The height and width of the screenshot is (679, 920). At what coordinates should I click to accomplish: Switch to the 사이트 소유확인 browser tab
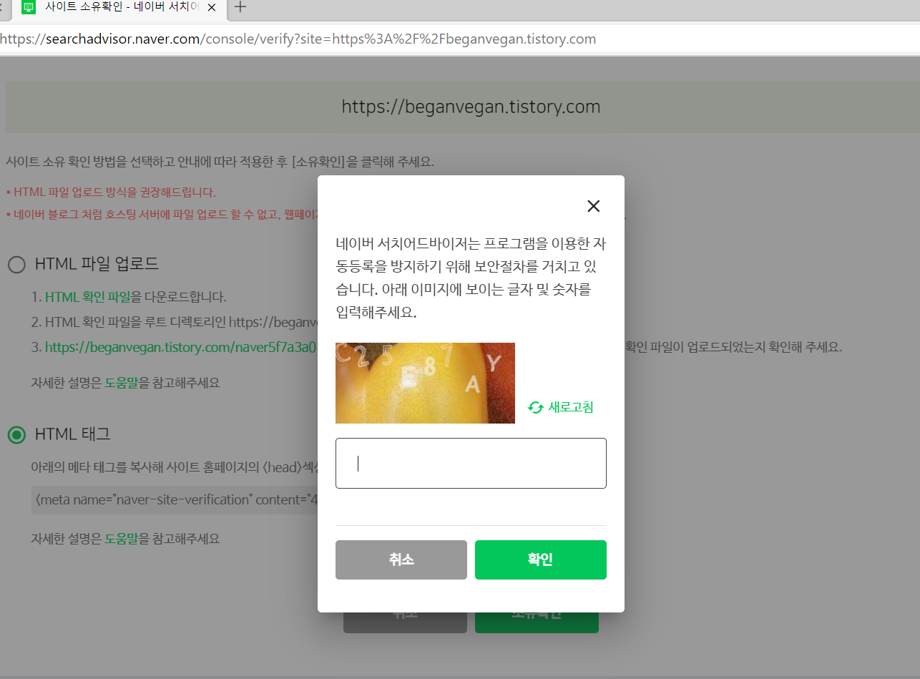coord(118,7)
